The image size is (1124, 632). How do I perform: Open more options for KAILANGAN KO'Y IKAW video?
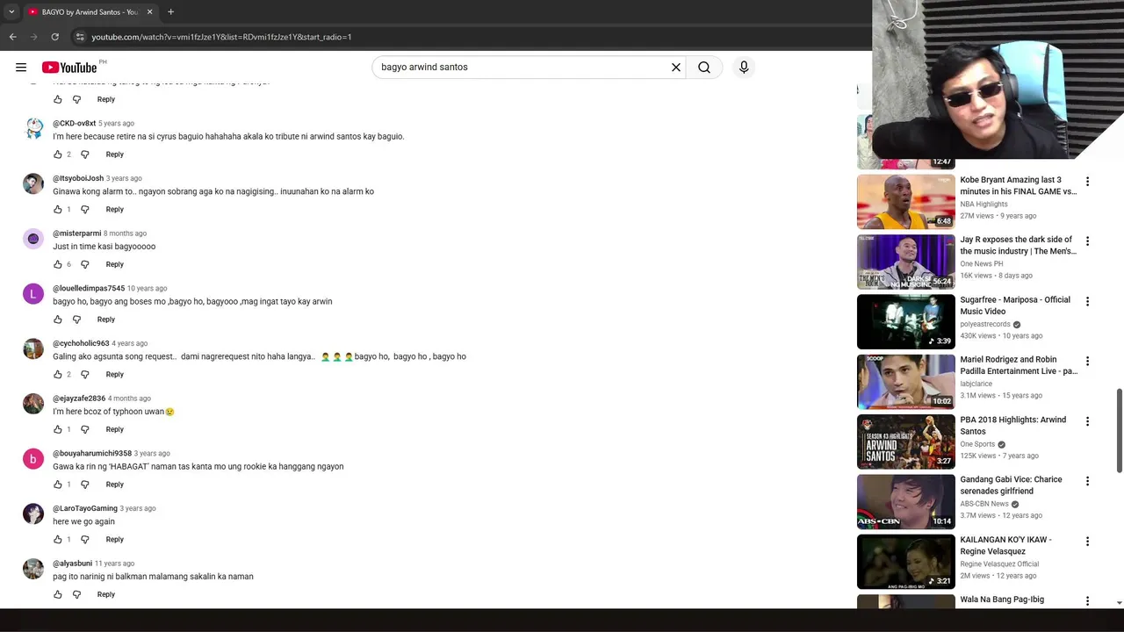click(x=1087, y=542)
